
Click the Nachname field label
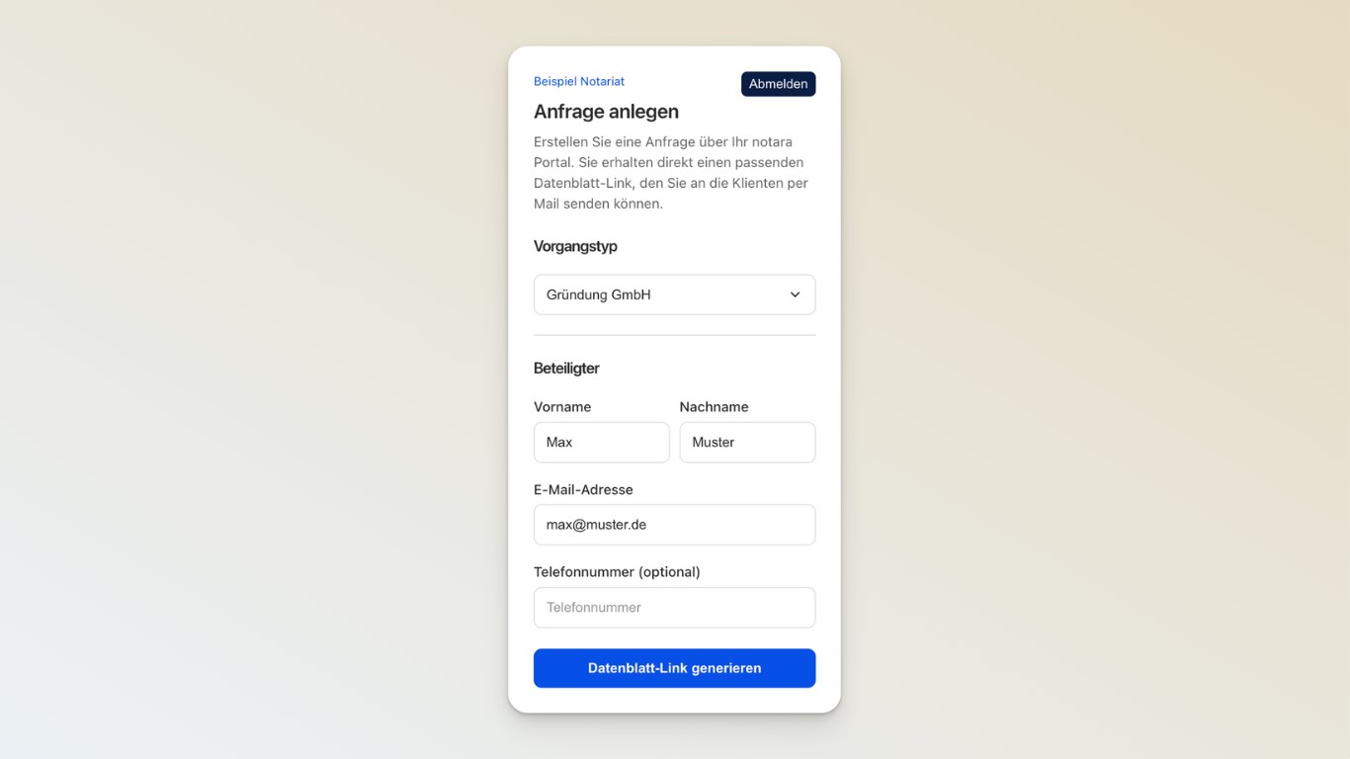714,406
